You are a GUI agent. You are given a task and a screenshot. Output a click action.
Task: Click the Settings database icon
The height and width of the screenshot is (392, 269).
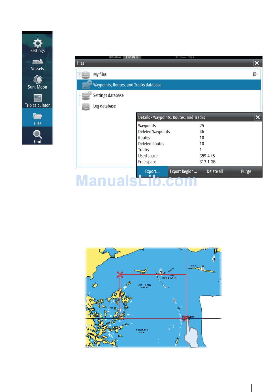(86, 96)
